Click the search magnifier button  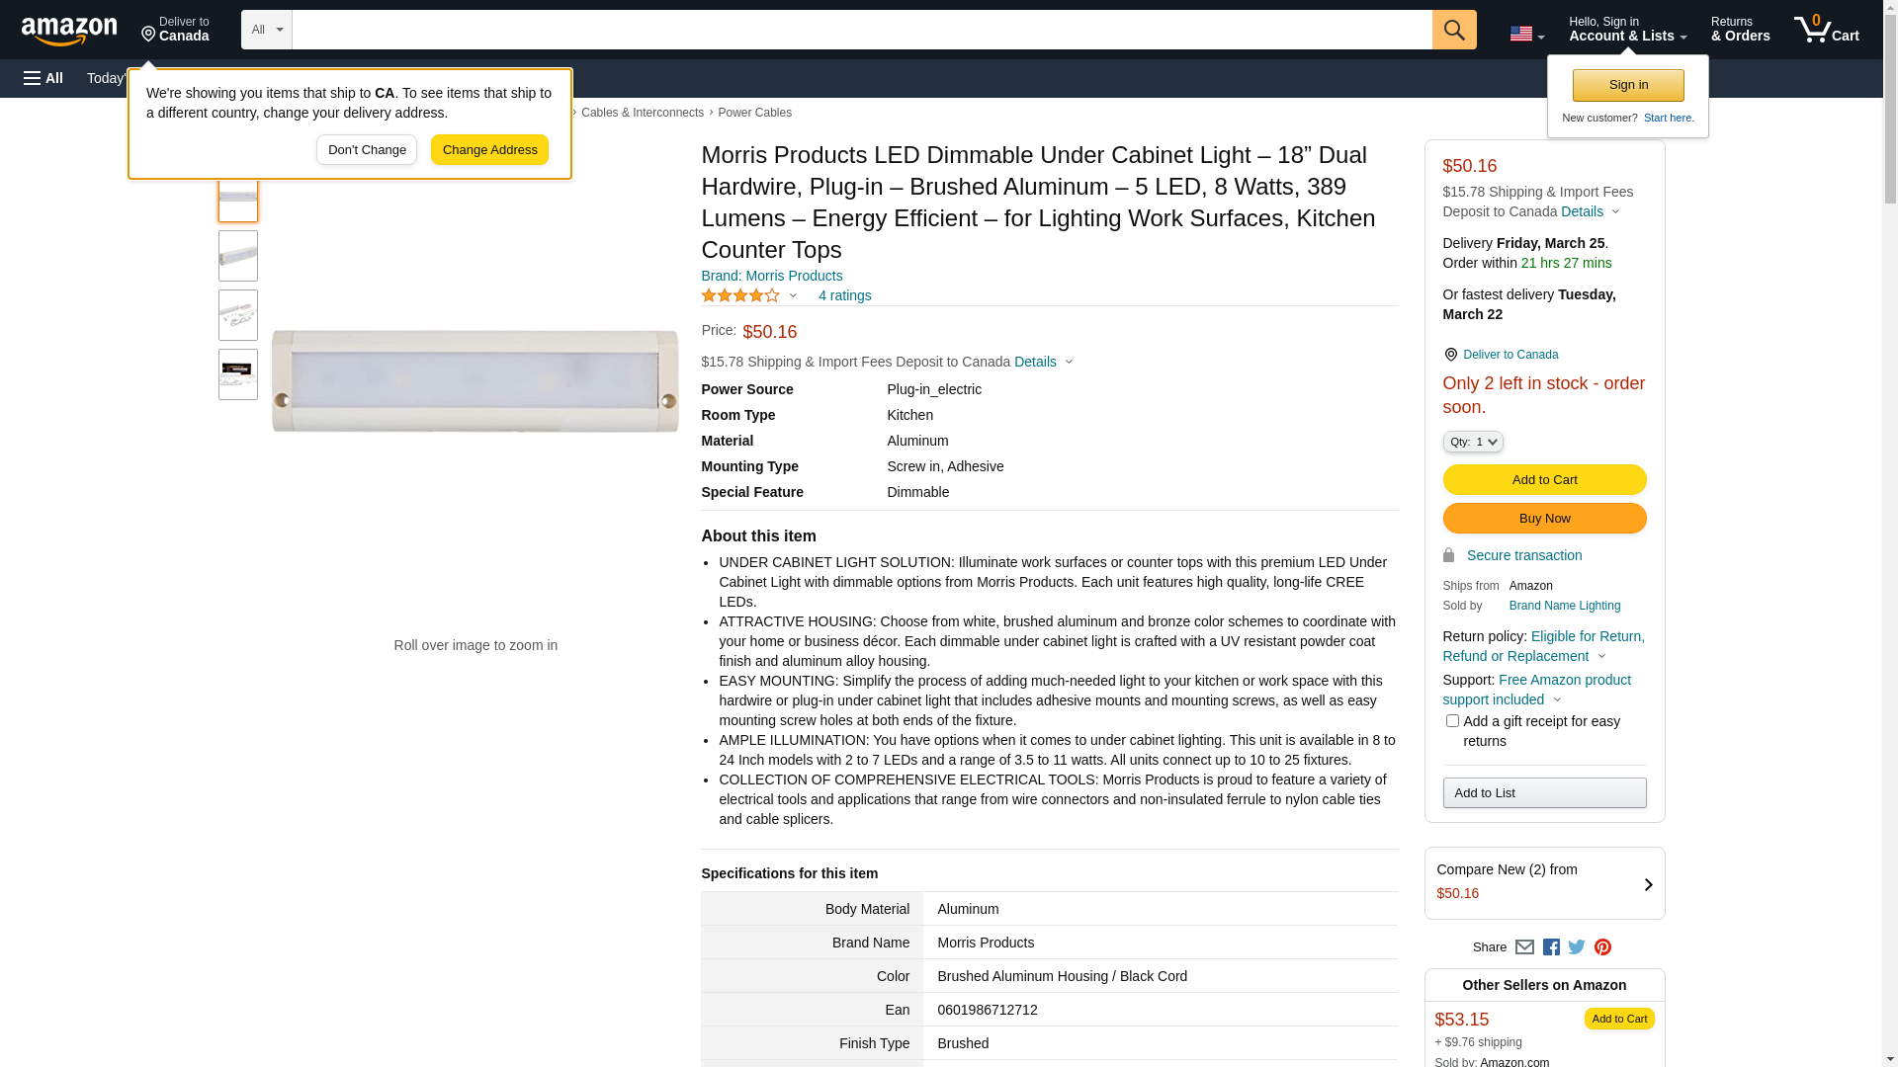pos(1453,30)
